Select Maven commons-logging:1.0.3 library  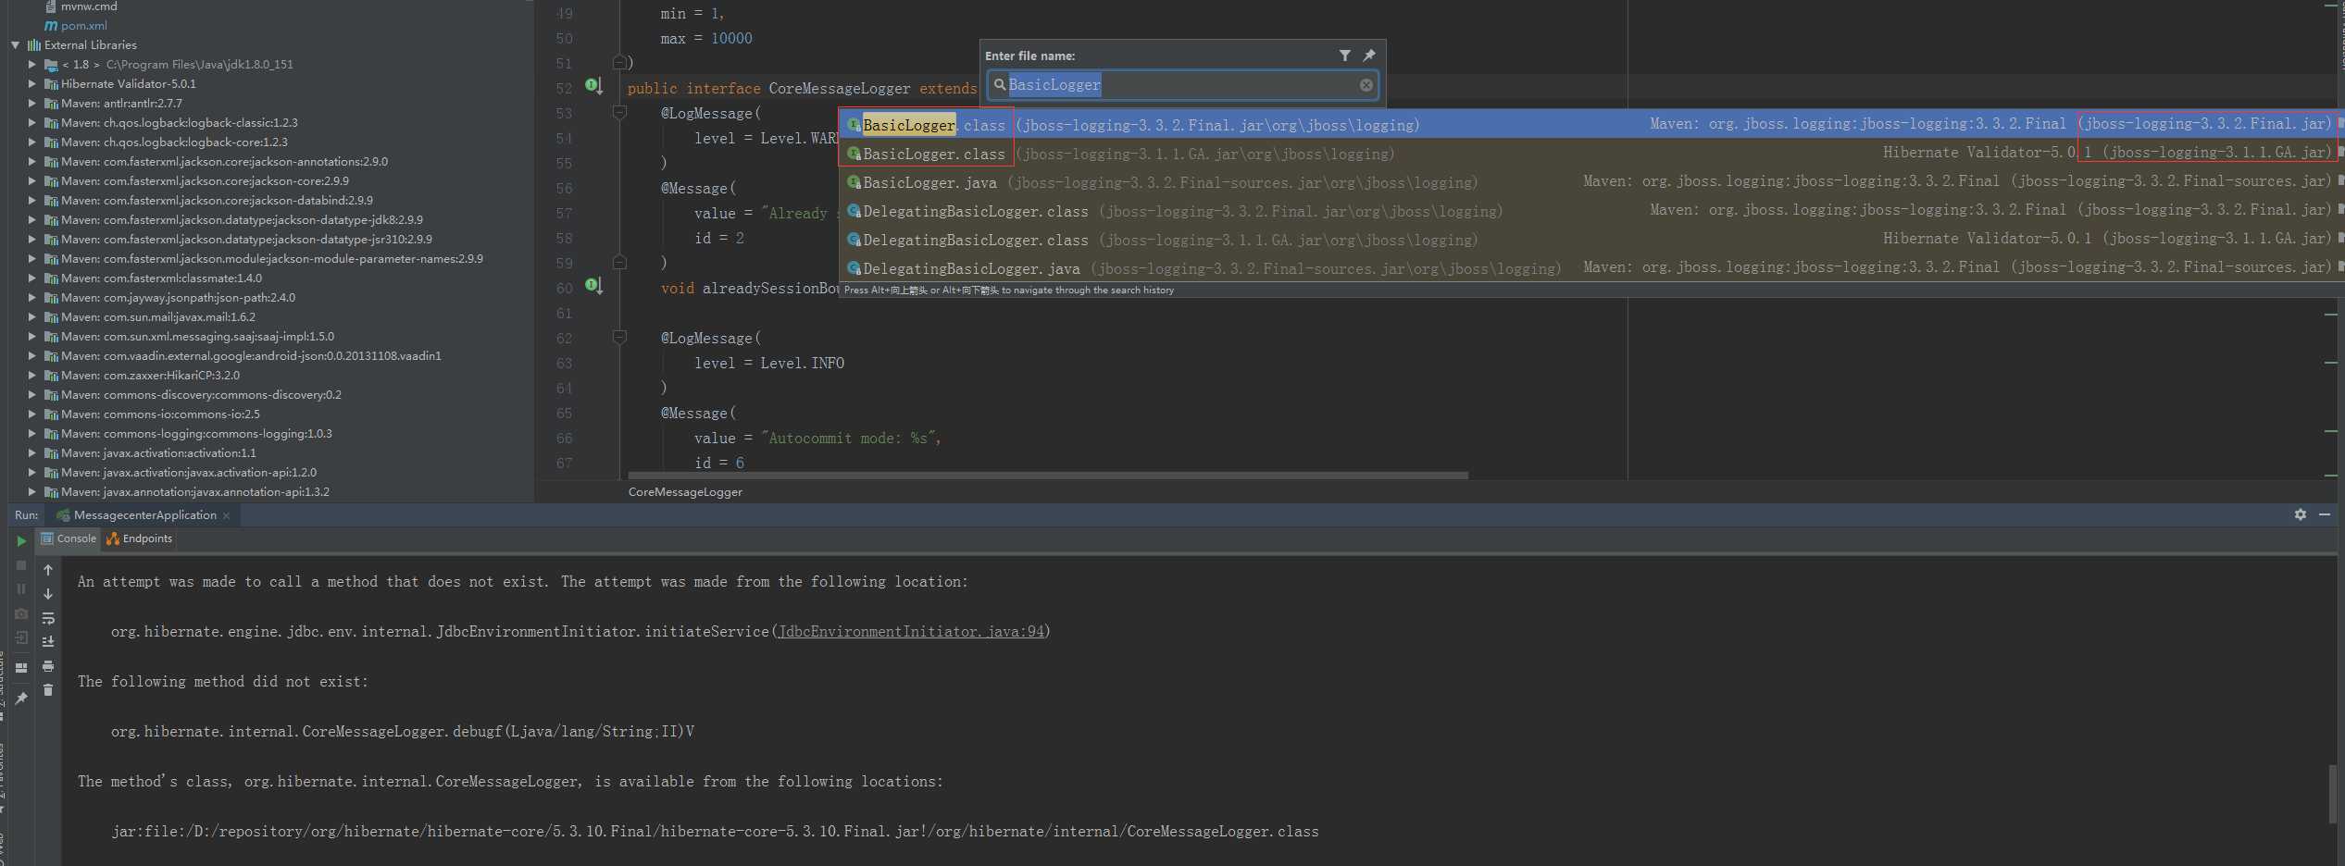(196, 433)
